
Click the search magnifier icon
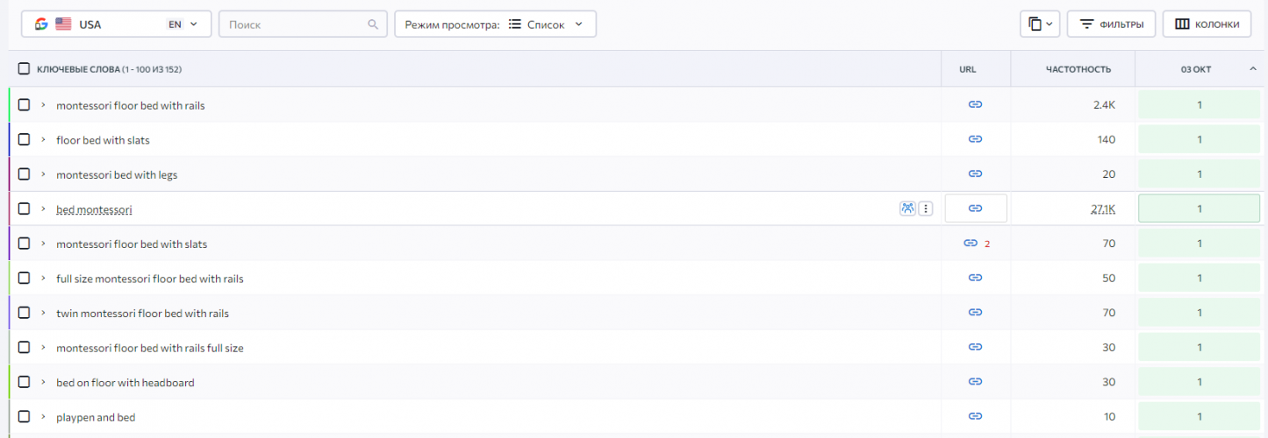(373, 25)
